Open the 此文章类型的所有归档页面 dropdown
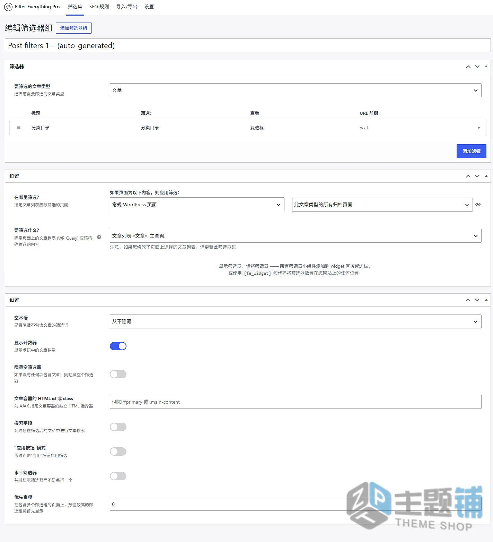Viewport: 493px width, 542px height. click(382, 205)
